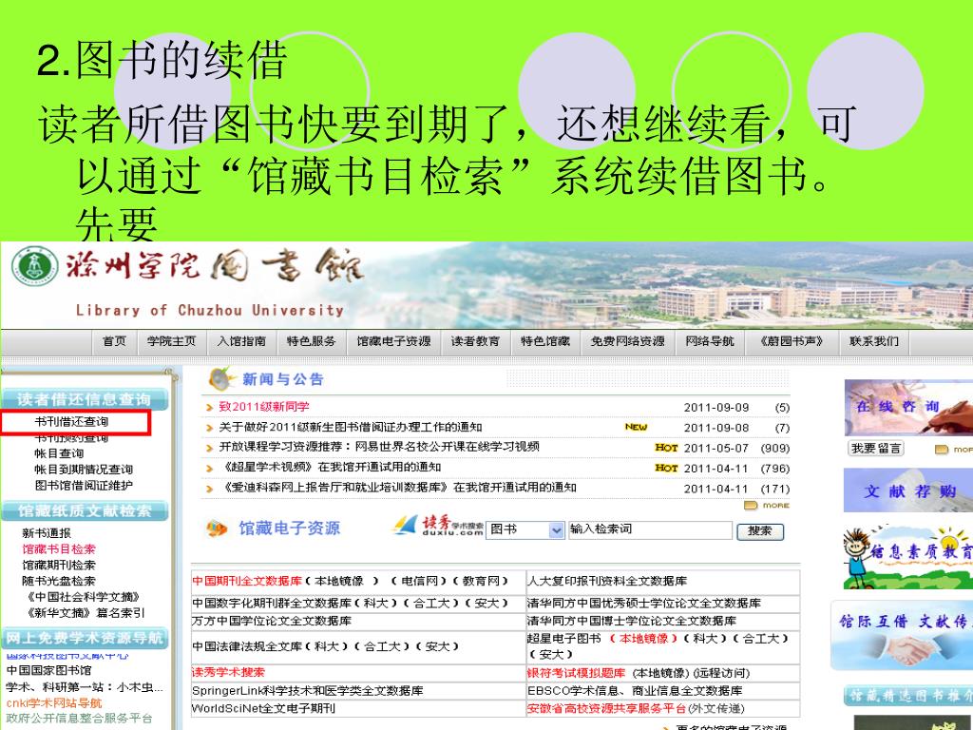Click the 读秀 duxiu.com logo
The image size is (973, 730).
(437, 527)
